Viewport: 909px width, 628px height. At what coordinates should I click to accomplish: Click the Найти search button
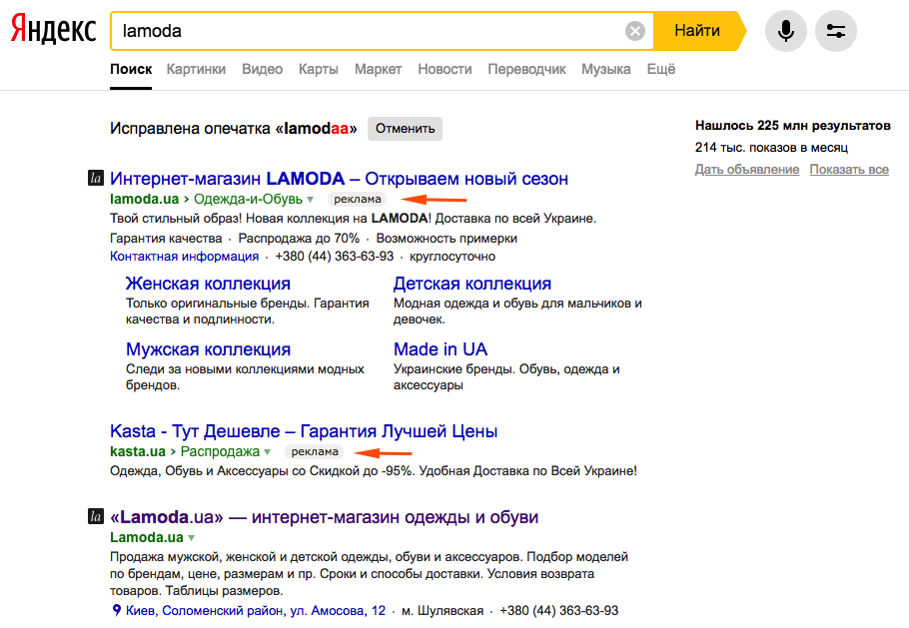click(x=697, y=31)
